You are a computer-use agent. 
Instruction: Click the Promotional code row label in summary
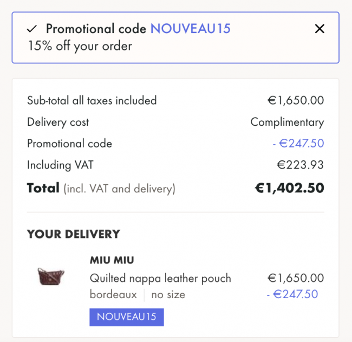point(69,144)
